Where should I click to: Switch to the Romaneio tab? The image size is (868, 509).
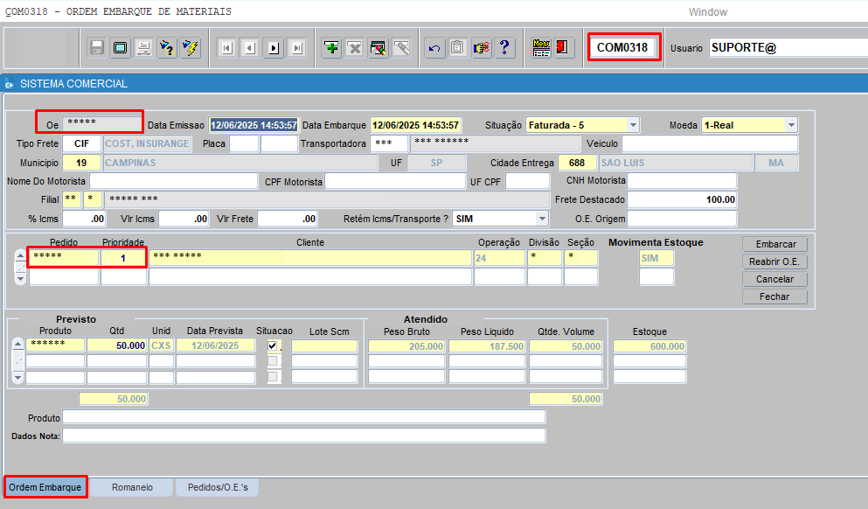coord(132,487)
